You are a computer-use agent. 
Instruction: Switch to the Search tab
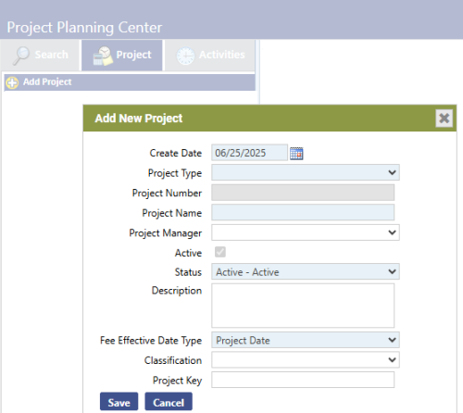click(40, 56)
